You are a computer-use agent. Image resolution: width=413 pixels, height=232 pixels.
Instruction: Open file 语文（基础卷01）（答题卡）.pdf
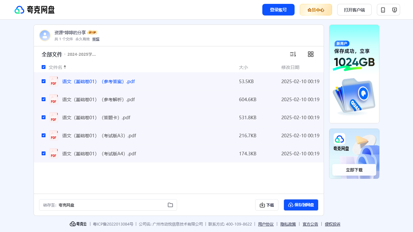point(96,118)
